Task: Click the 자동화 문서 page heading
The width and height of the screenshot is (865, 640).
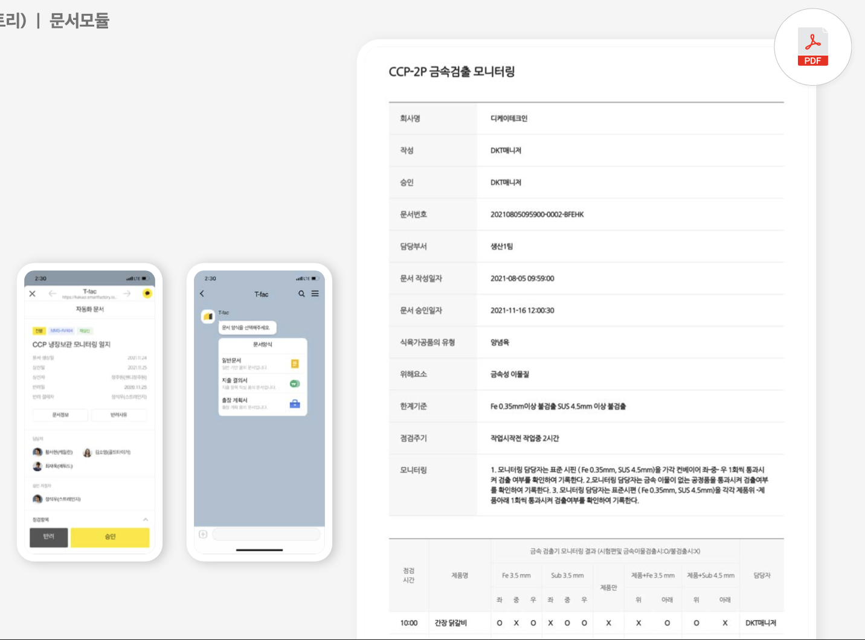Action: point(89,309)
